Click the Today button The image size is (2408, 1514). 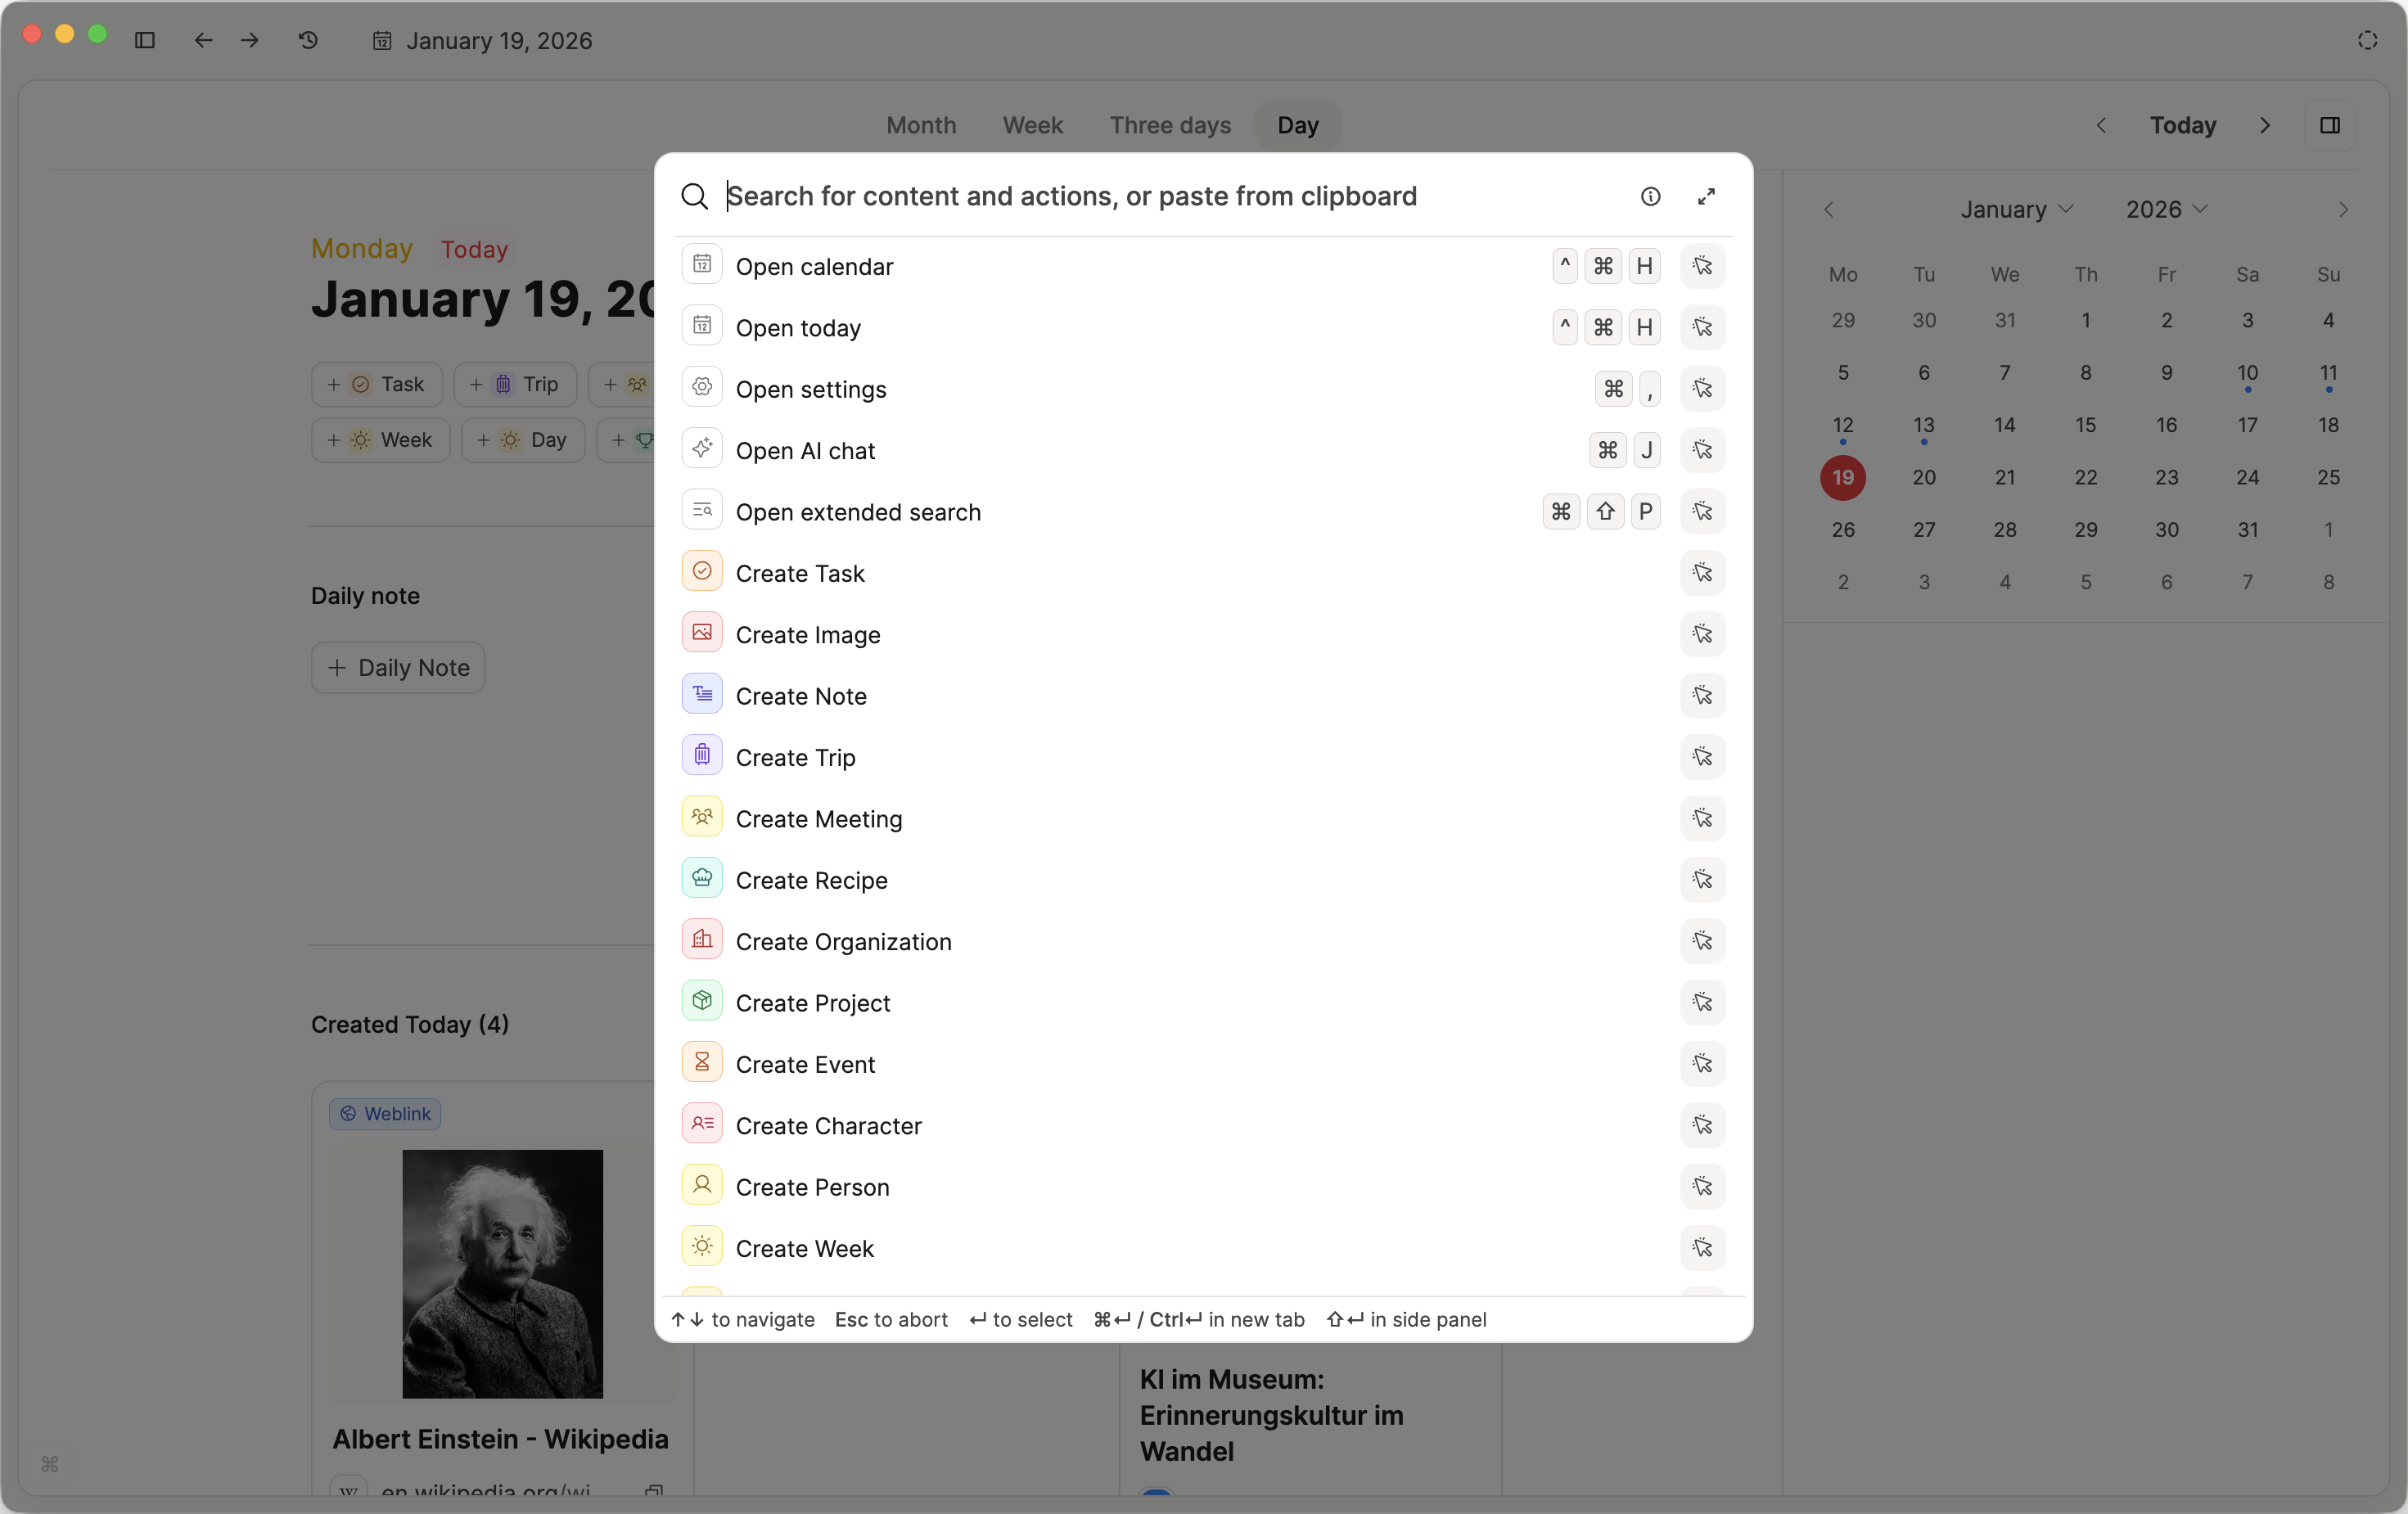pos(2182,125)
